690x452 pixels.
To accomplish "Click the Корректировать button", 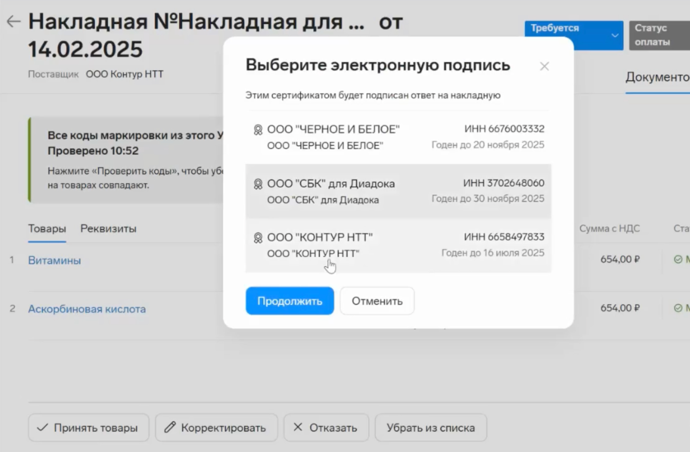I will pyautogui.click(x=216, y=428).
